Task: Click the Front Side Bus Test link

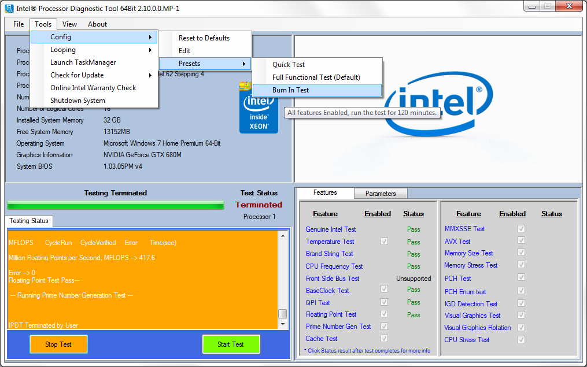Action: tap(333, 279)
